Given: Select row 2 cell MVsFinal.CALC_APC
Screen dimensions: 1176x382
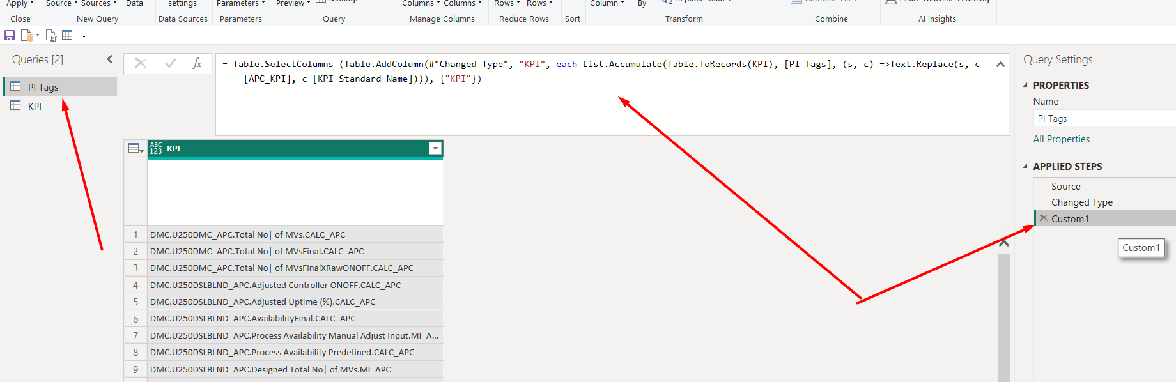Looking at the screenshot, I should pos(295,251).
